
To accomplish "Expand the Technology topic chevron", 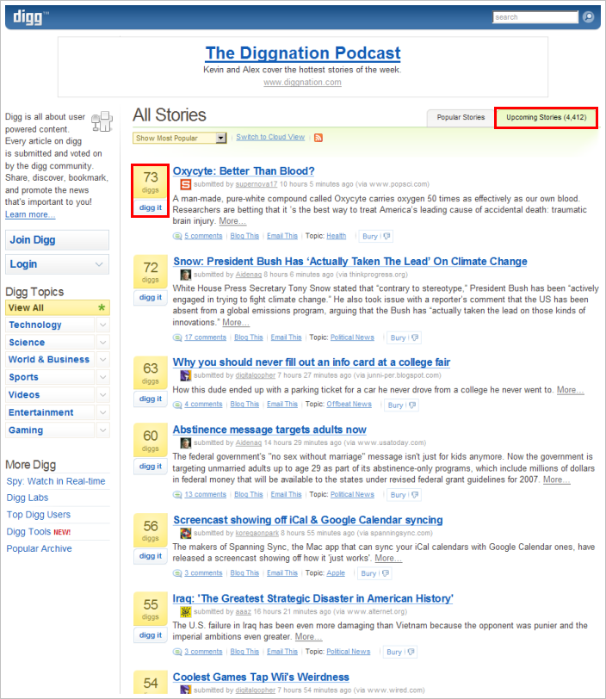I will 103,325.
